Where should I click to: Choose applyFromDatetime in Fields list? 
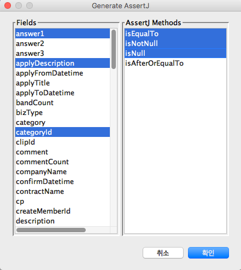click(x=62, y=73)
